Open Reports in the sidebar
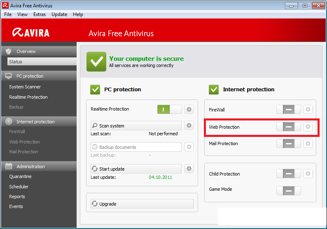This screenshot has width=327, height=229. 17,197
